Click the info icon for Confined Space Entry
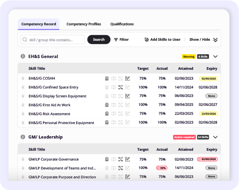Screen dimensions: 239x190 tap(23, 87)
